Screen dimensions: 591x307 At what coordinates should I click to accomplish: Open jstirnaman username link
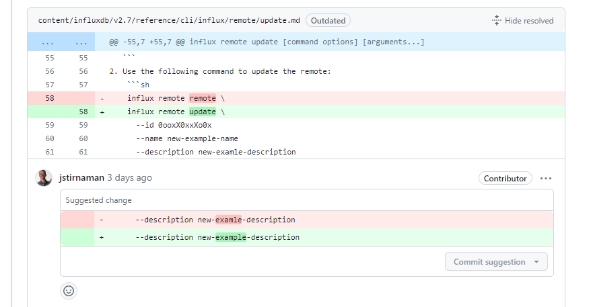tap(81, 177)
